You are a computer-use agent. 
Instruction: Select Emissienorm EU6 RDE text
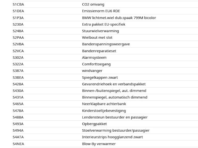pyautogui.click(x=101, y=11)
